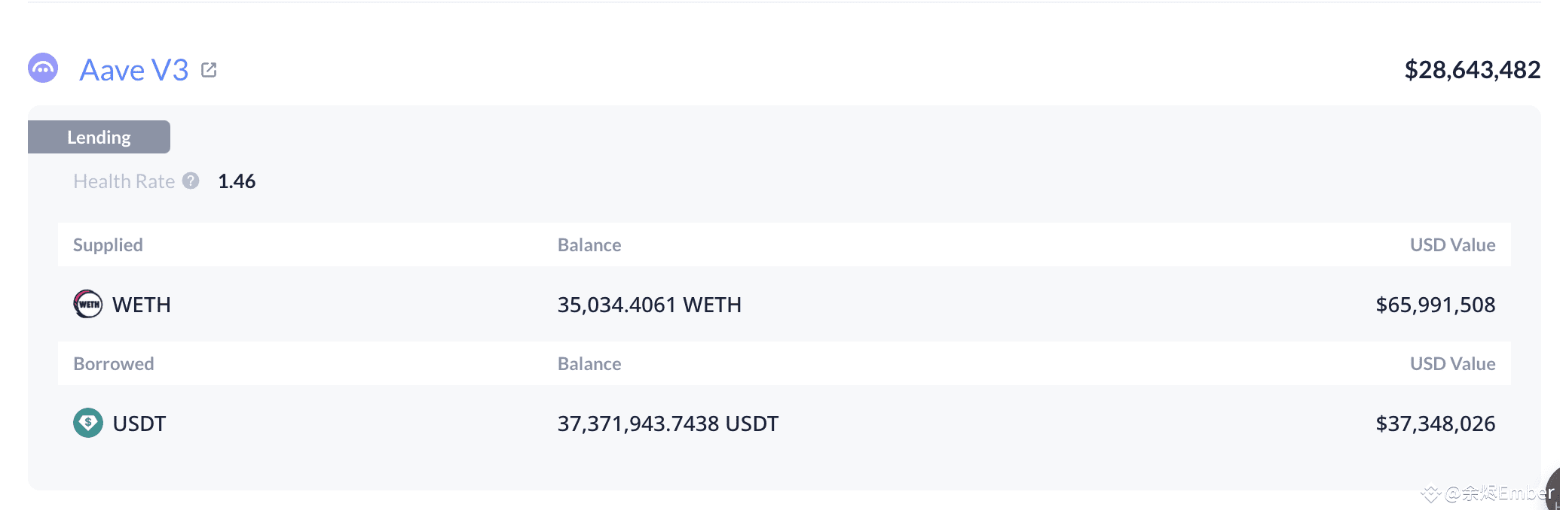This screenshot has width=1560, height=510.
Task: Click the dark round widget at bottom-right corner
Action: click(1552, 490)
